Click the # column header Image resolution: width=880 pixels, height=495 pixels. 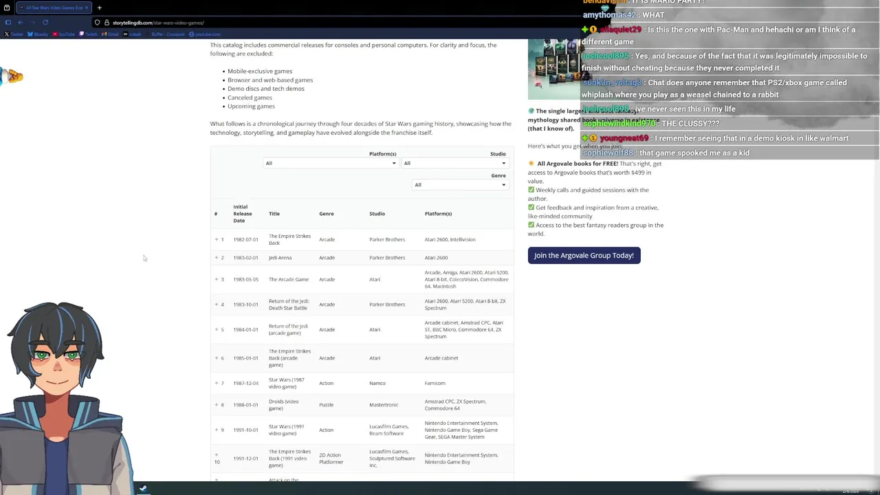[x=216, y=214]
